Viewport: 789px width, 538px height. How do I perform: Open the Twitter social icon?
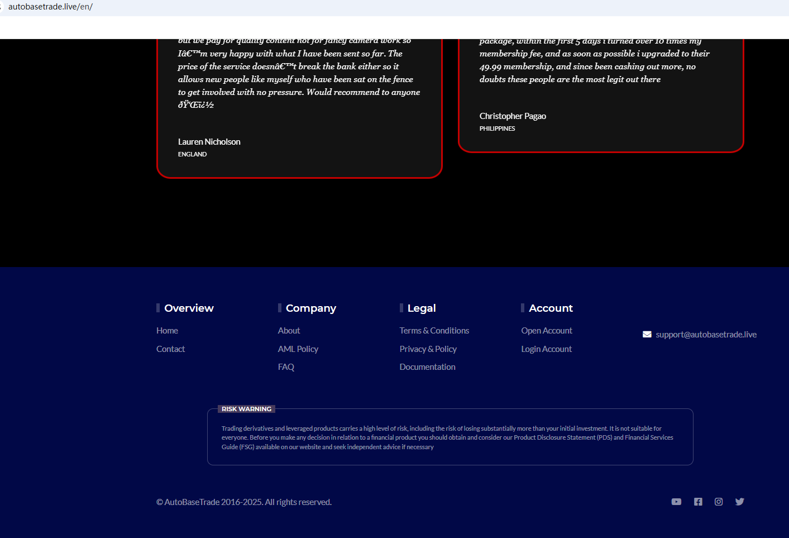point(740,502)
